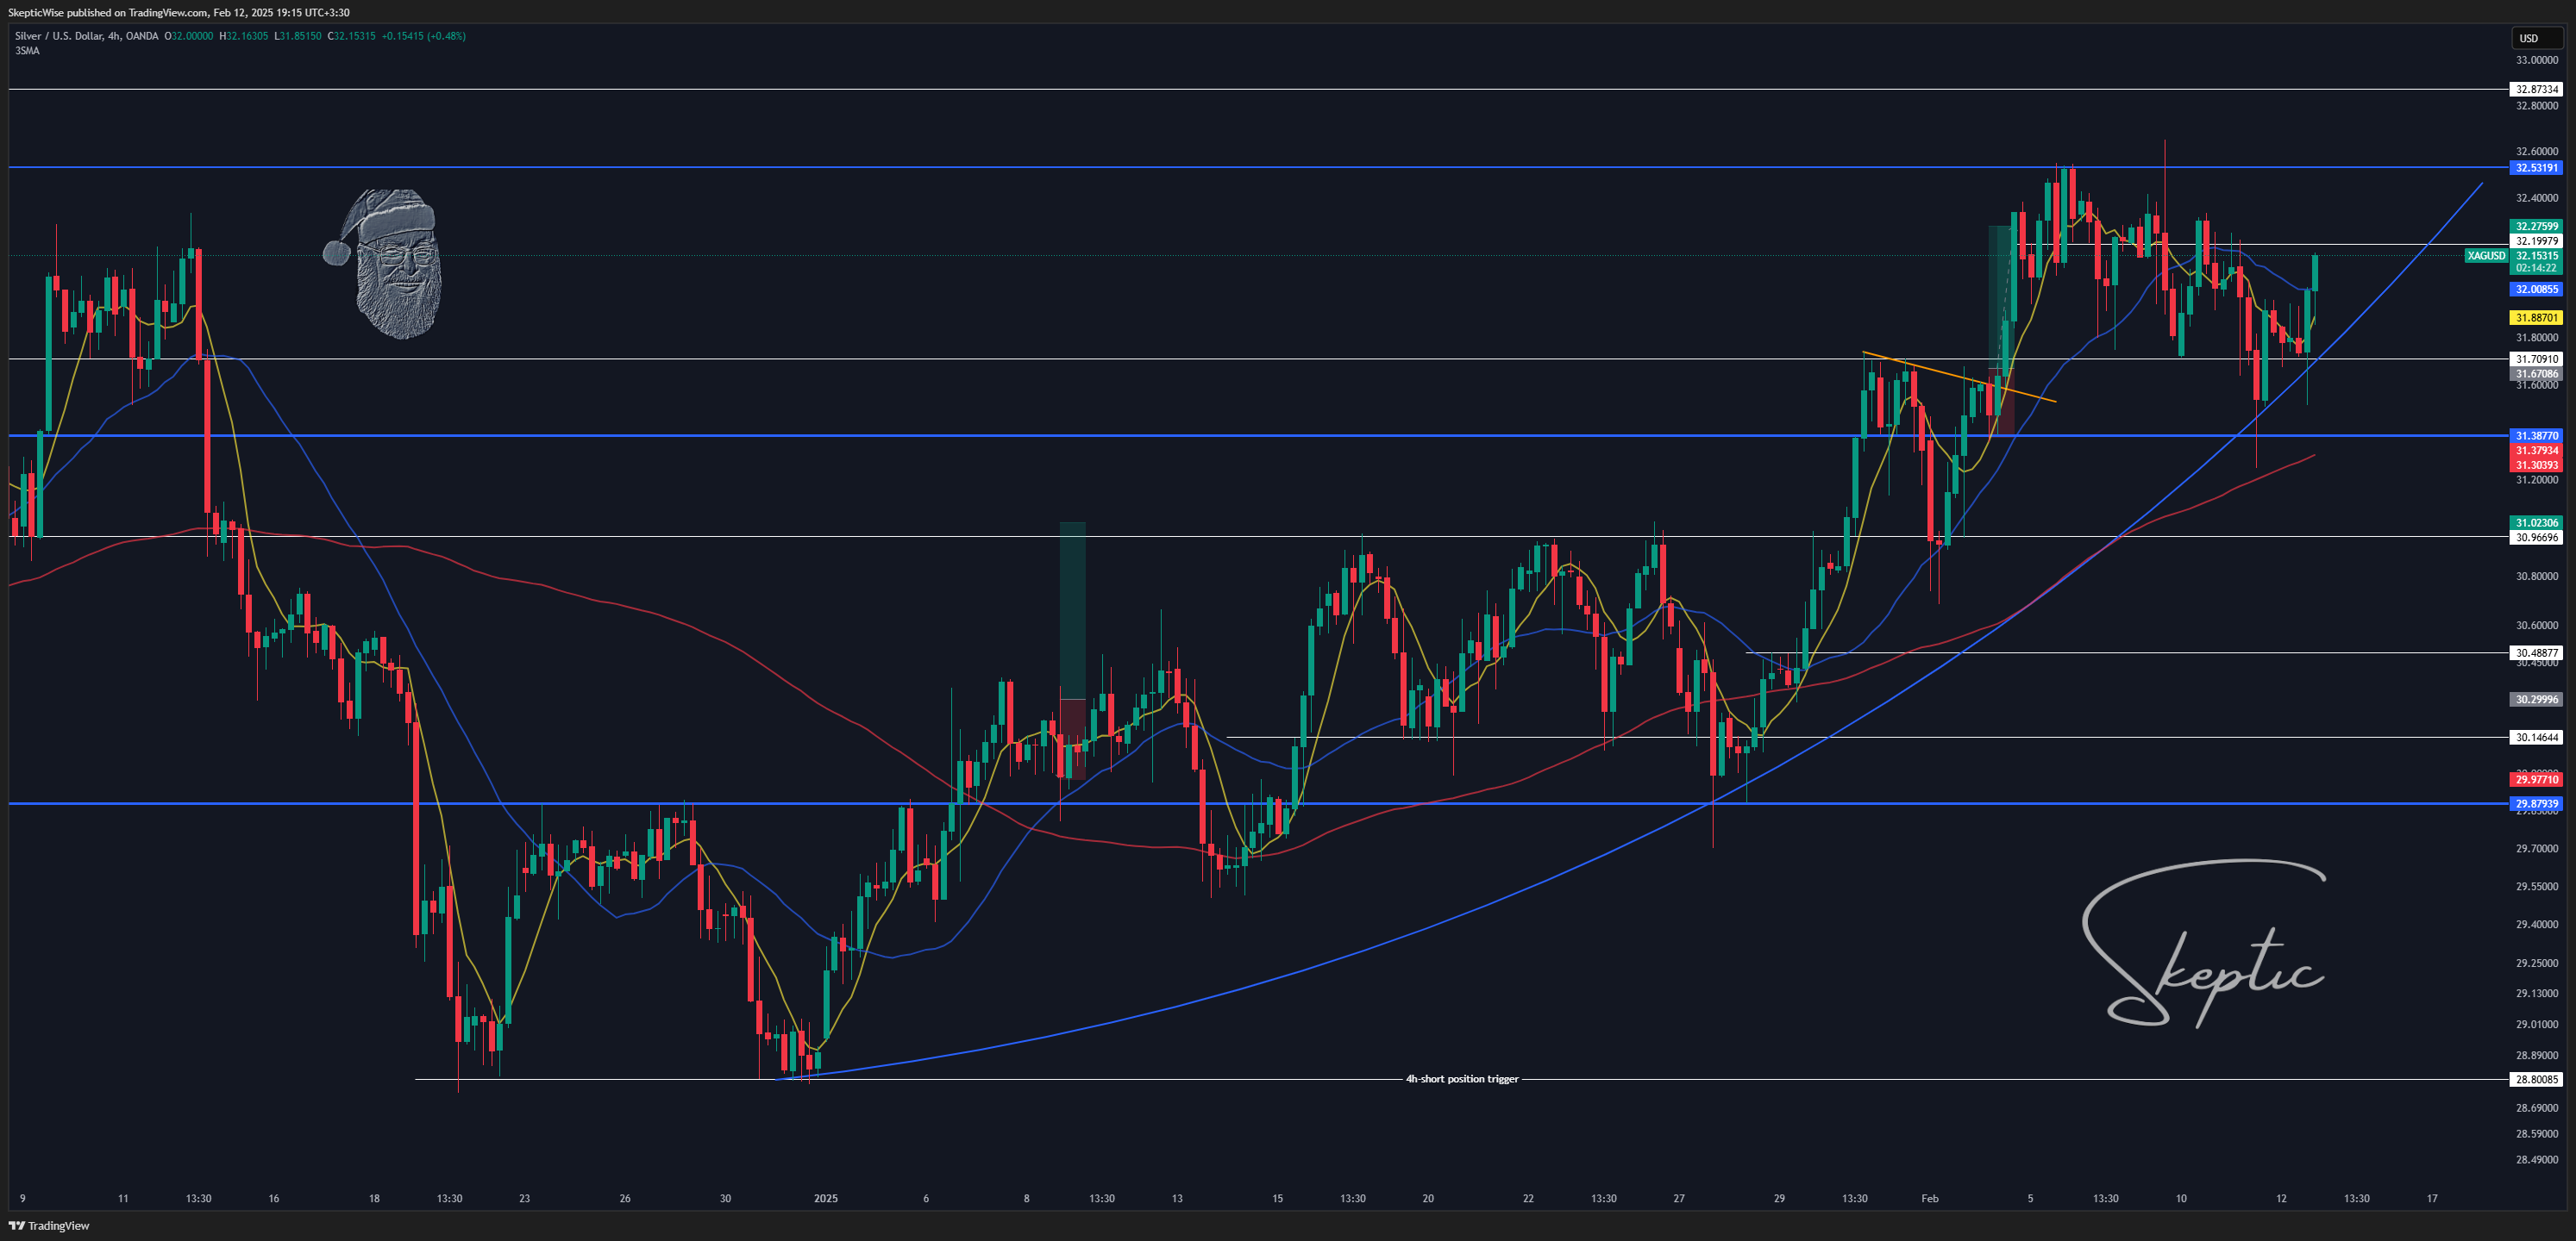Select the blue 31.38770 price label

tap(2537, 436)
